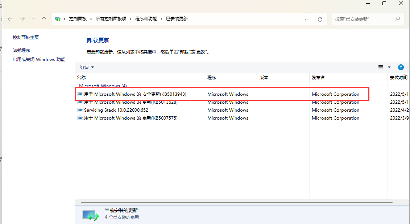Click the change view list icon
The width and height of the screenshot is (410, 224).
tap(380, 67)
